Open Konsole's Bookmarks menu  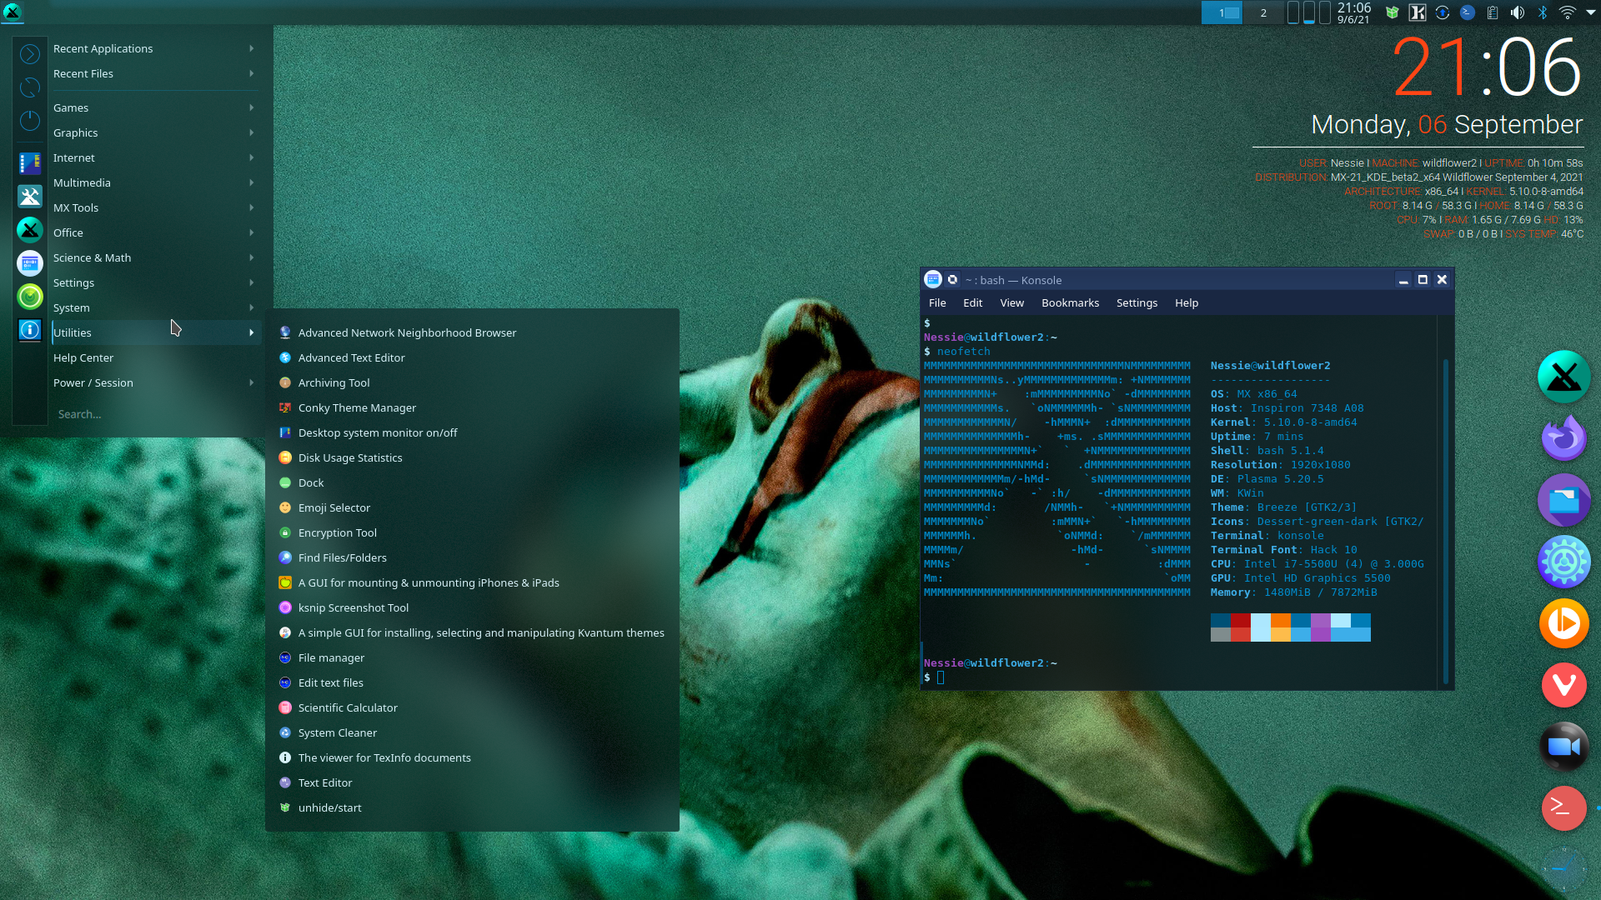tap(1070, 303)
